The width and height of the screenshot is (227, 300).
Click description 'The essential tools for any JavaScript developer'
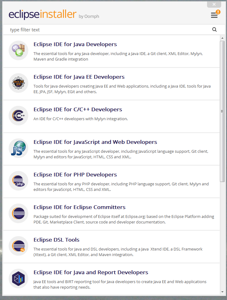(x=121, y=154)
